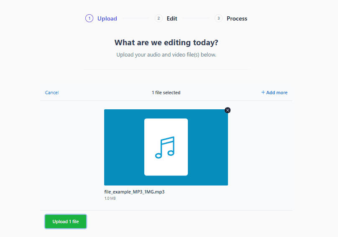Click the step 2 circle number
The image size is (338, 237).
pyautogui.click(x=159, y=18)
